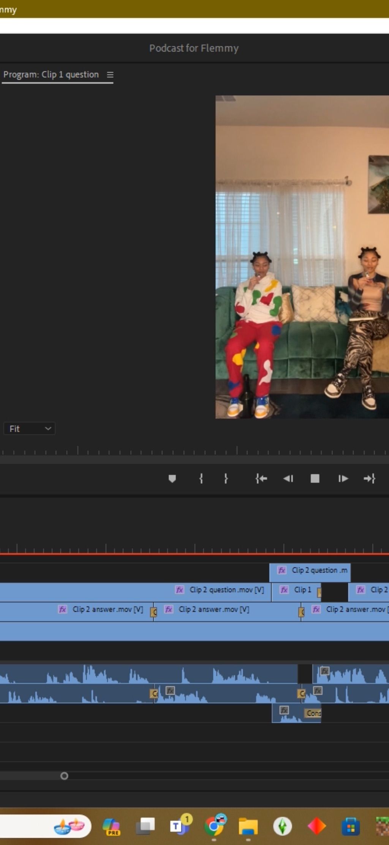Select the Program: Clip 1 question tab
The width and height of the screenshot is (389, 845).
[x=51, y=75]
